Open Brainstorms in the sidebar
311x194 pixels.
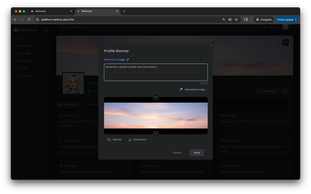click(24, 75)
